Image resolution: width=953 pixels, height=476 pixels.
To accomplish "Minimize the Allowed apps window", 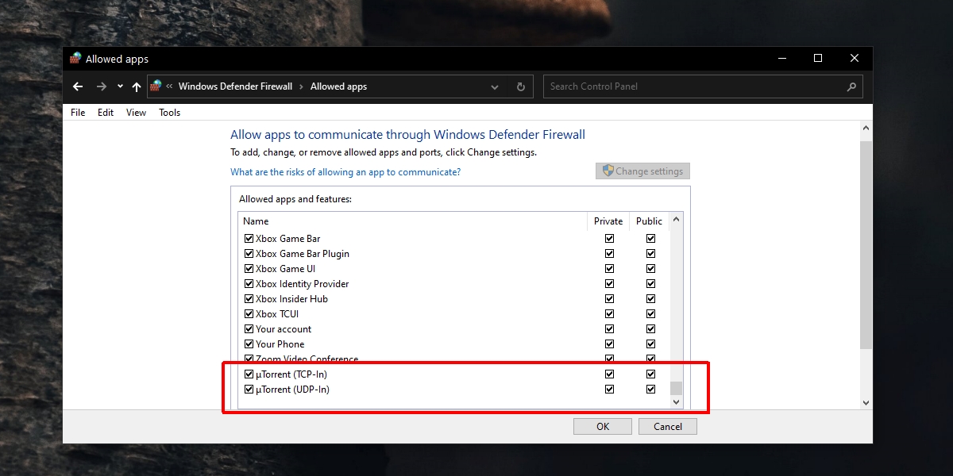I will click(x=781, y=58).
